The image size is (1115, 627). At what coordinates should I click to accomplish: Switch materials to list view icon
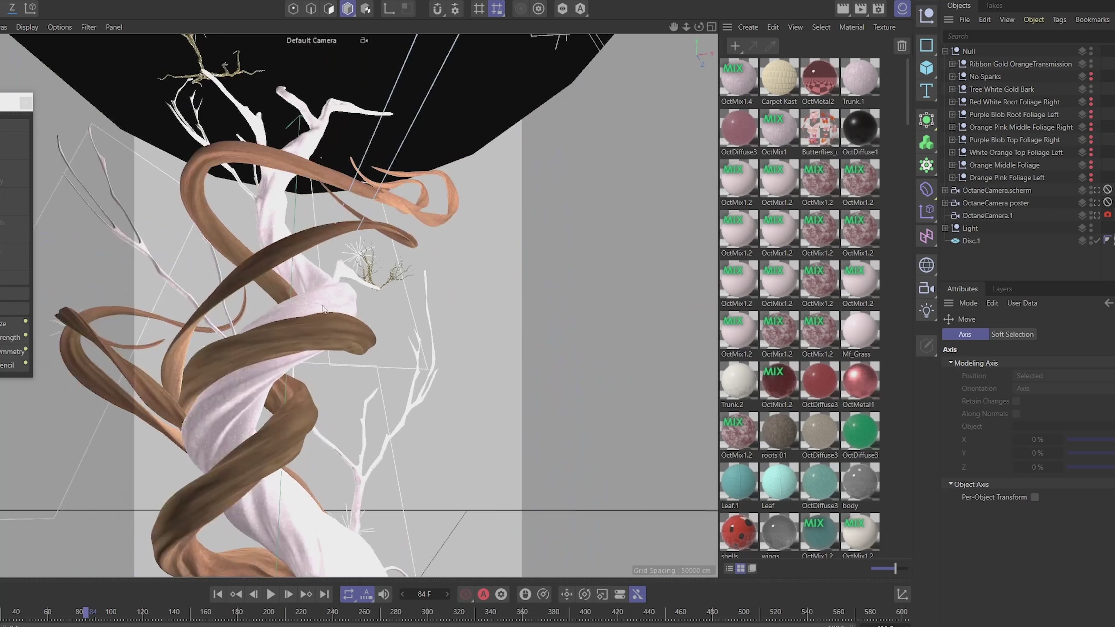[x=729, y=569]
